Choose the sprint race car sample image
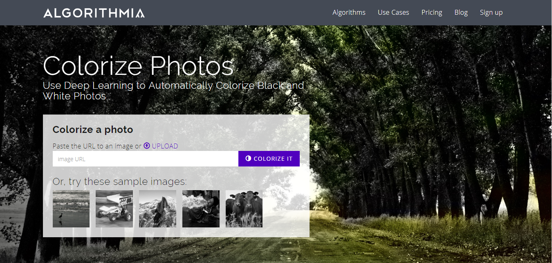Screen dimensions: 552x263 [114, 209]
